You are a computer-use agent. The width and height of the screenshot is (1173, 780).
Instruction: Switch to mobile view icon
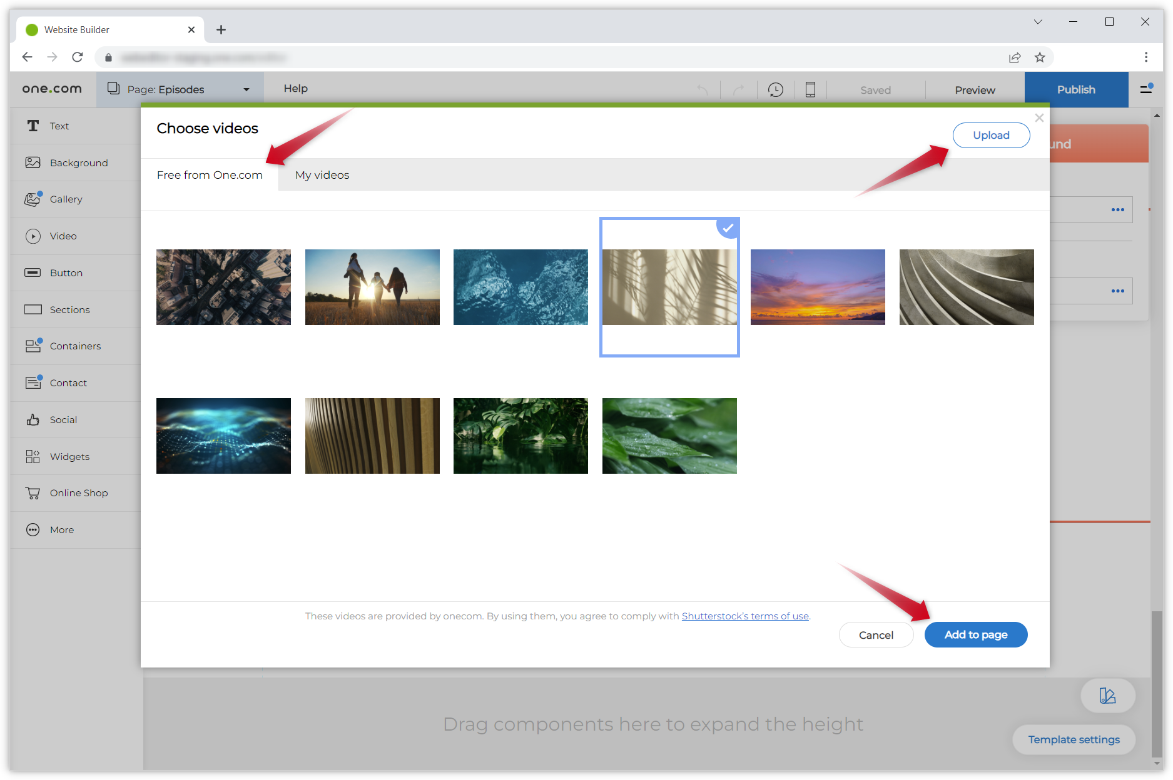[x=810, y=90]
